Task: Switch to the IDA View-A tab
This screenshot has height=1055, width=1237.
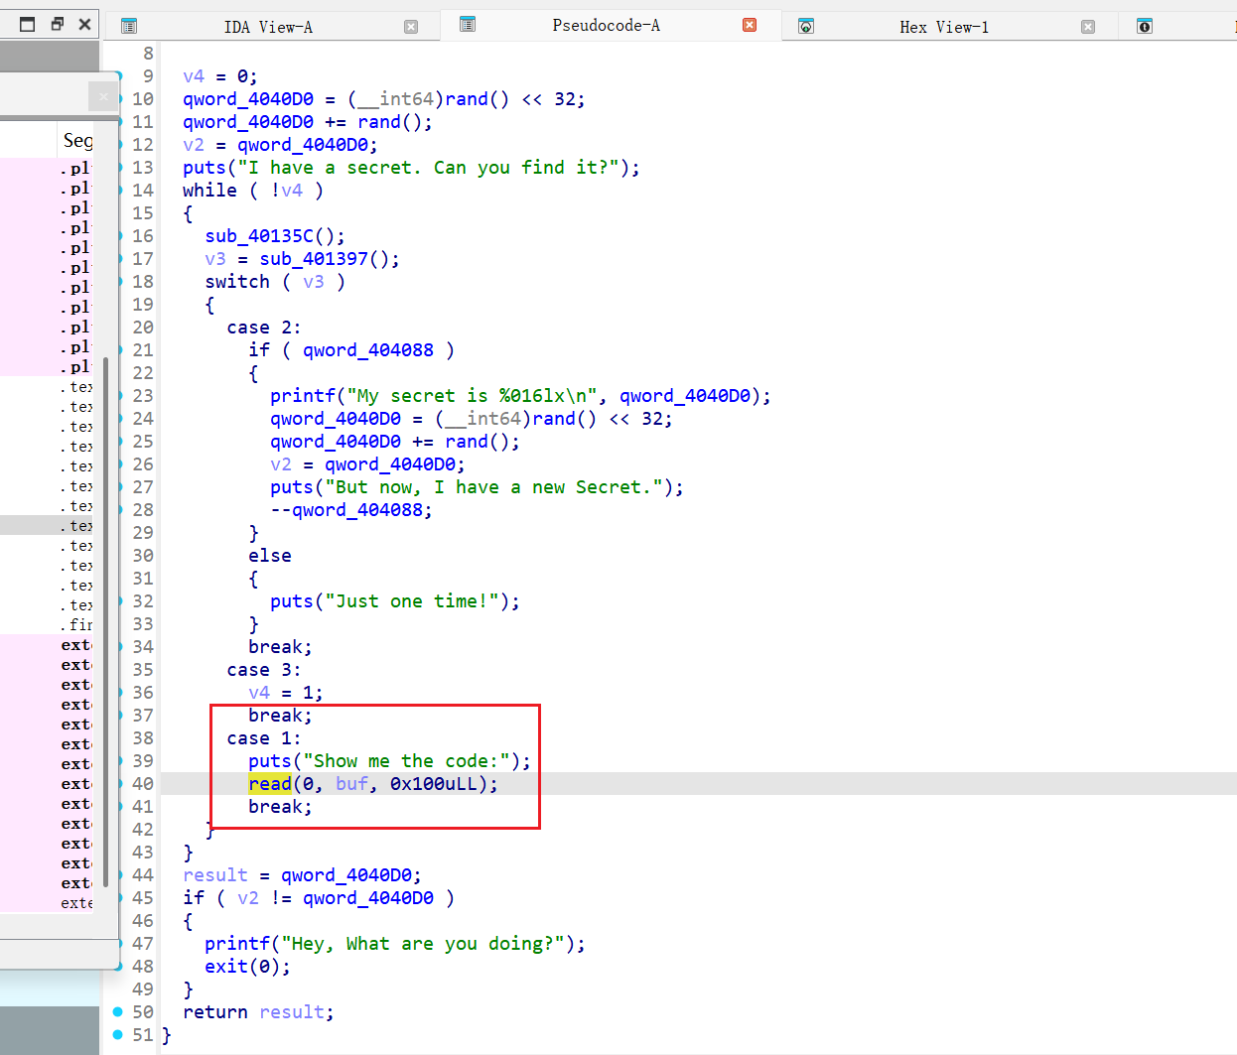Action: point(268,27)
